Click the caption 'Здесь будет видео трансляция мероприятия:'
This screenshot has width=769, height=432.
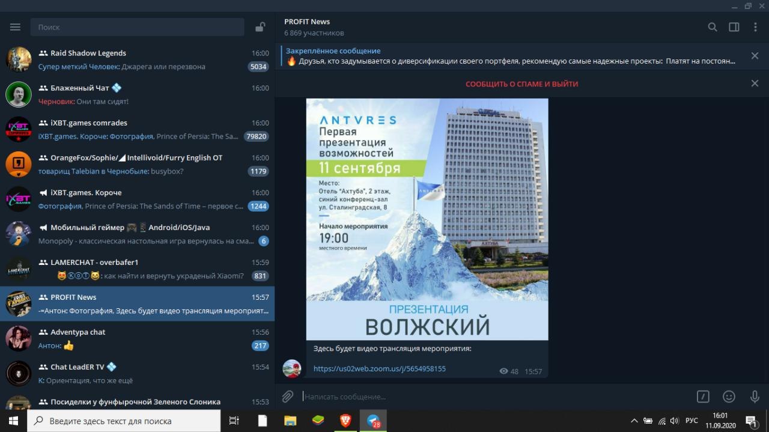pyautogui.click(x=392, y=348)
